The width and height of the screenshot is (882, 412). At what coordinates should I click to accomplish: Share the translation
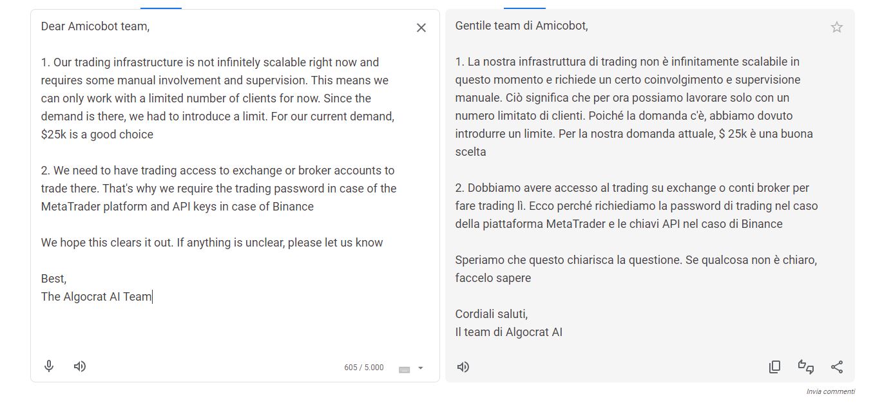coord(836,367)
